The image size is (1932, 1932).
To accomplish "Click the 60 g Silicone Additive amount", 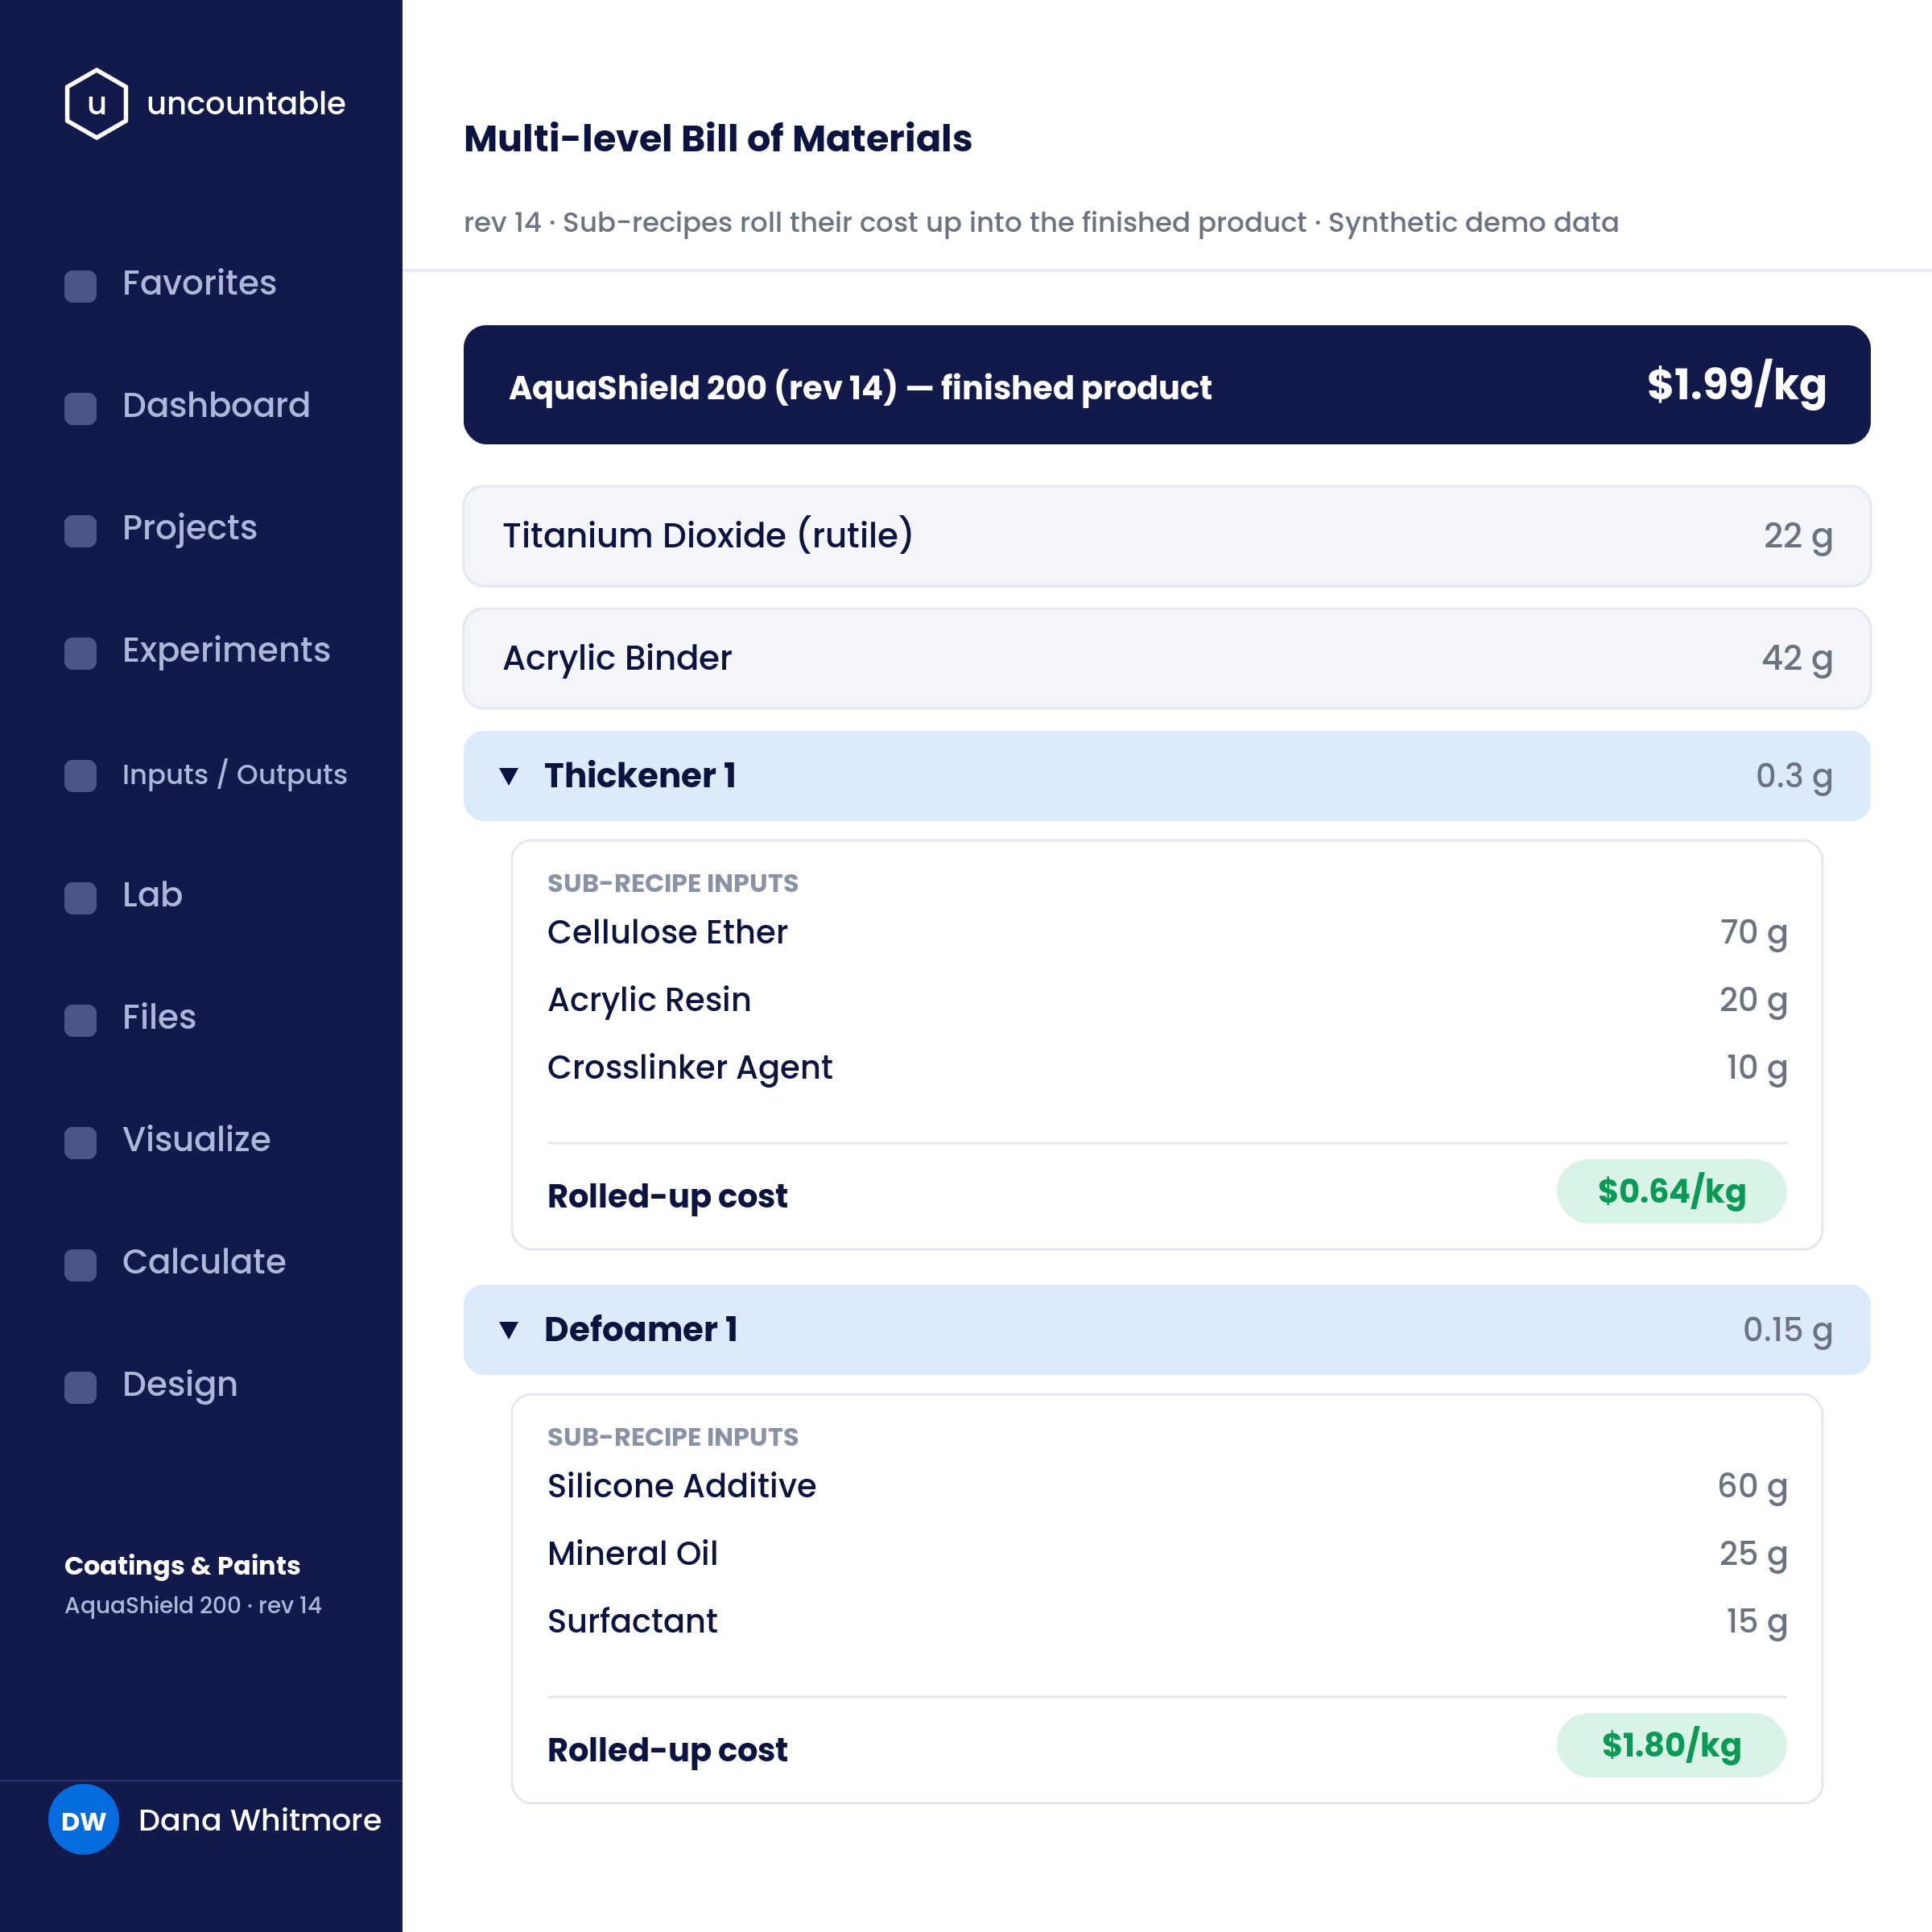I will coord(1752,1487).
